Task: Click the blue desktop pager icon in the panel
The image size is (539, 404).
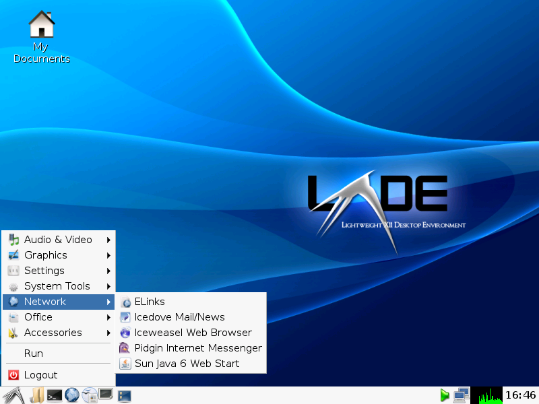Action: [x=124, y=396]
